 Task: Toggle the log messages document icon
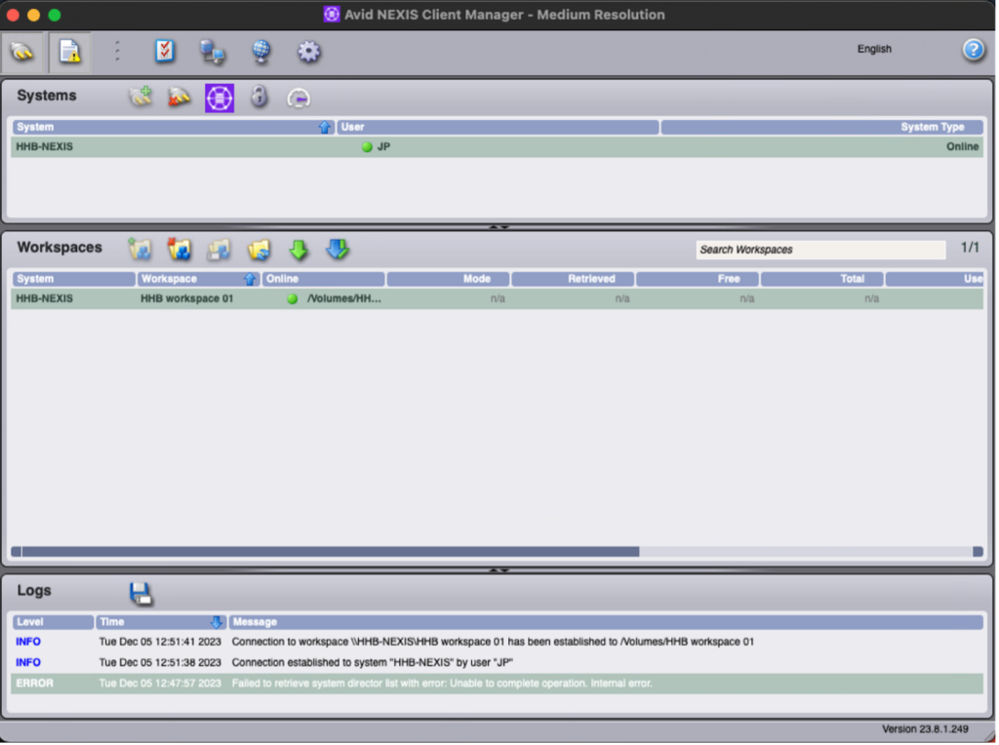pos(69,52)
